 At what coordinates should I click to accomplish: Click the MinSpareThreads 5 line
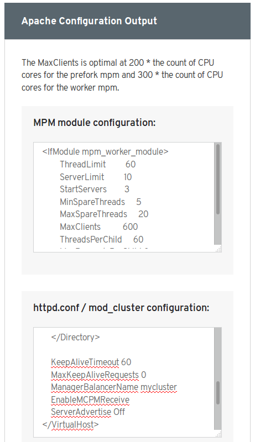(101, 202)
